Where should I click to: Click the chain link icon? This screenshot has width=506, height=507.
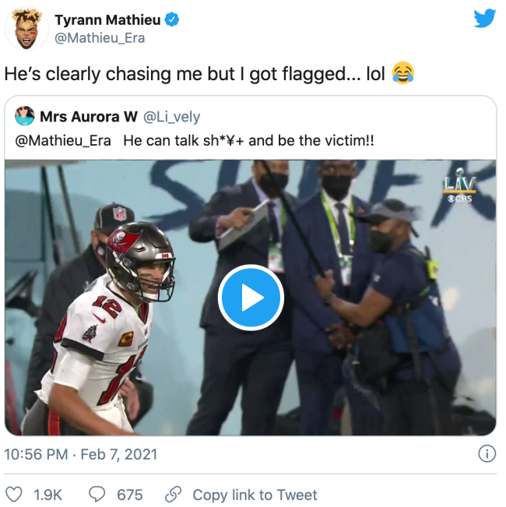click(174, 495)
